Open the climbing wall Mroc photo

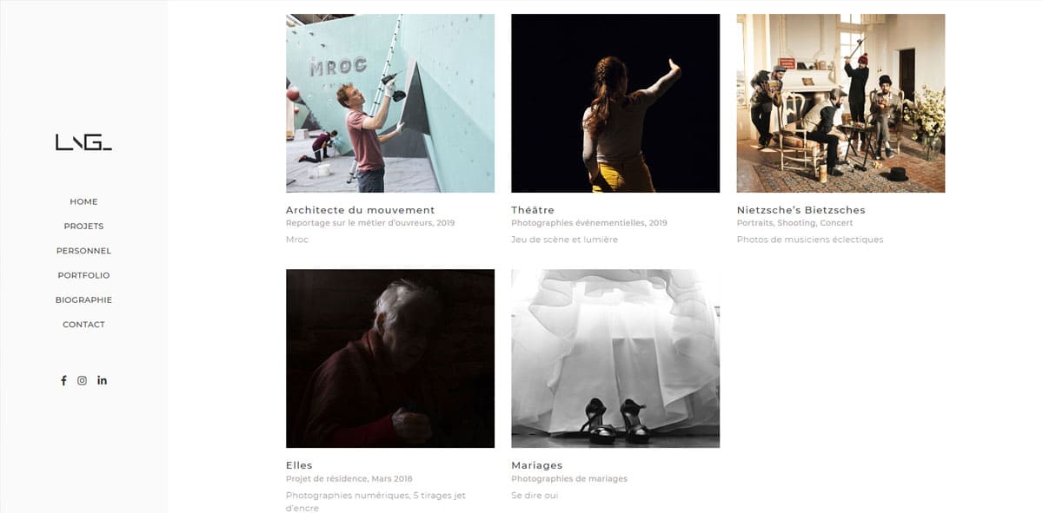[390, 103]
